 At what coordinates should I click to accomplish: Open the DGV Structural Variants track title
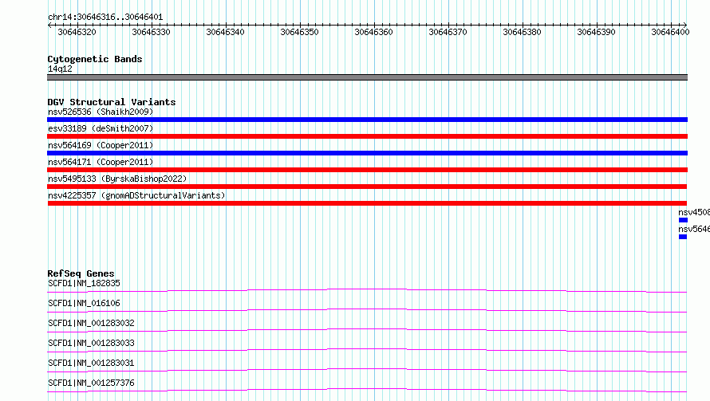pyautogui.click(x=112, y=102)
